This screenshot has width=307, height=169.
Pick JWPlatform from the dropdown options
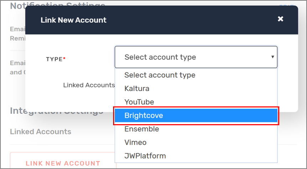(145, 156)
